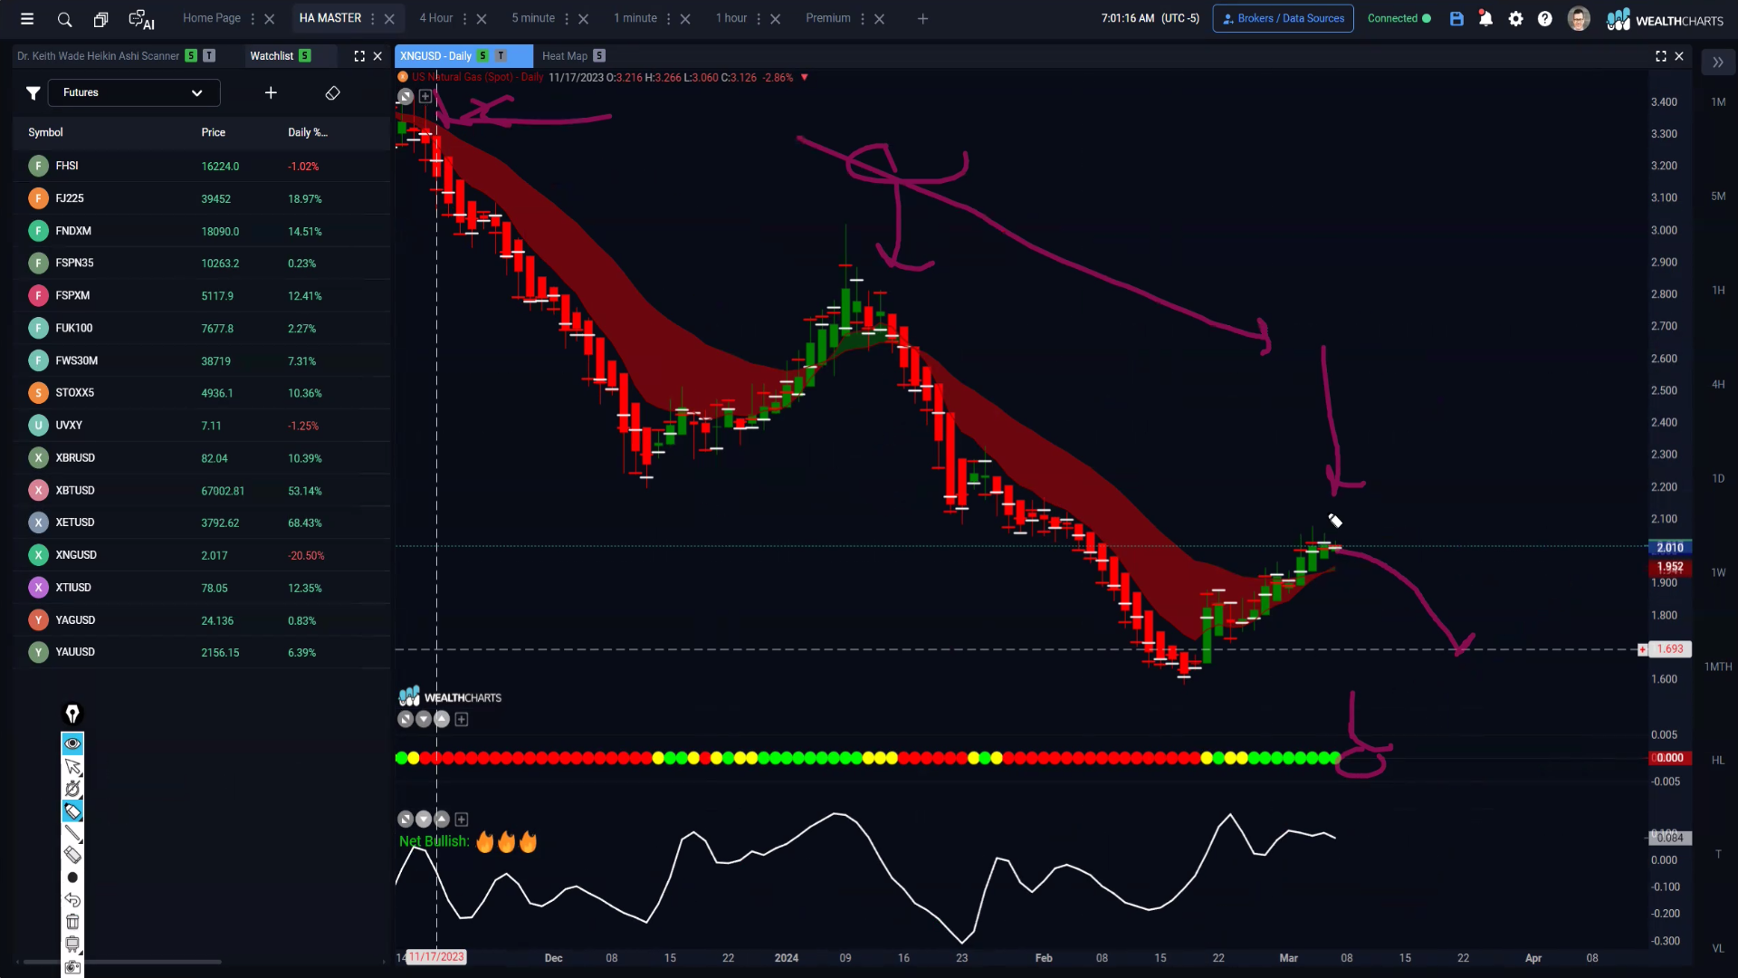Select the highlighter marker tool

[72, 810]
